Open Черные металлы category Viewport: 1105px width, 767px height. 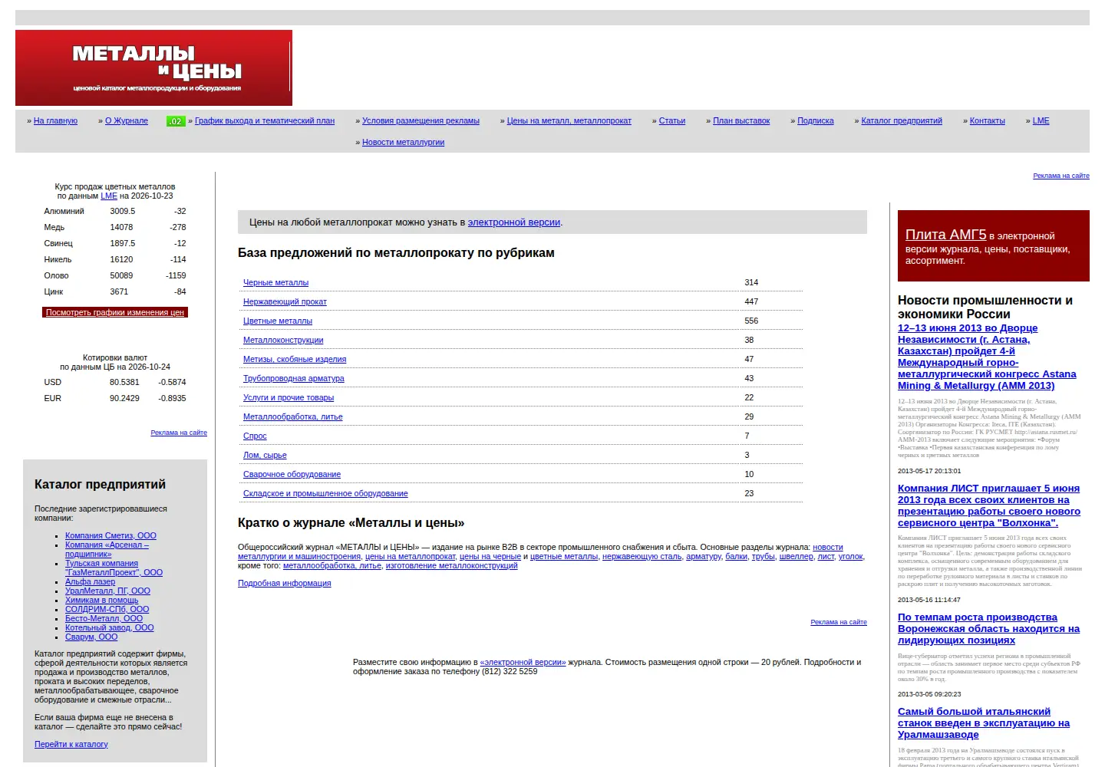pos(276,283)
